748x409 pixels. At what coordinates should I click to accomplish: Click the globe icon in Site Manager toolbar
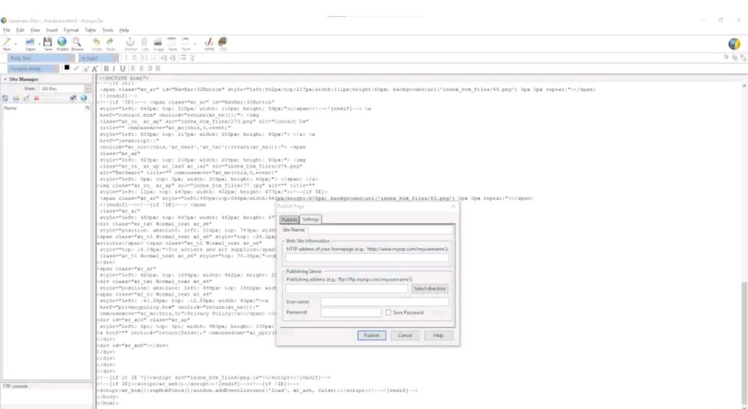click(x=83, y=98)
